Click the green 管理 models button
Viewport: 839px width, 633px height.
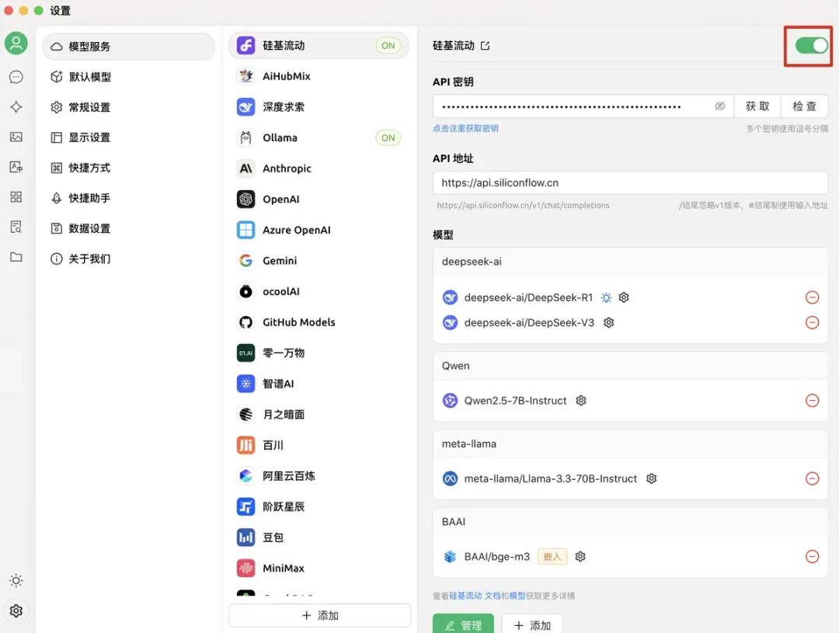pyautogui.click(x=463, y=625)
